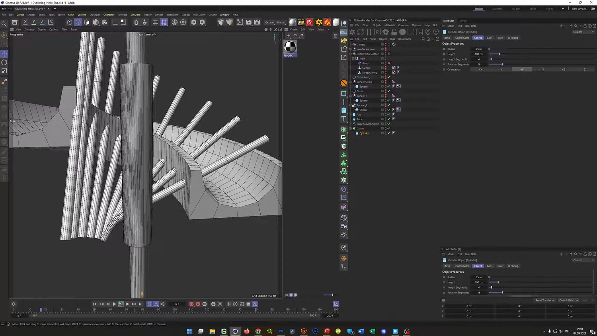Collapse the Cloner tree item
Image resolution: width=597 pixels, height=336 pixels.
point(351,129)
